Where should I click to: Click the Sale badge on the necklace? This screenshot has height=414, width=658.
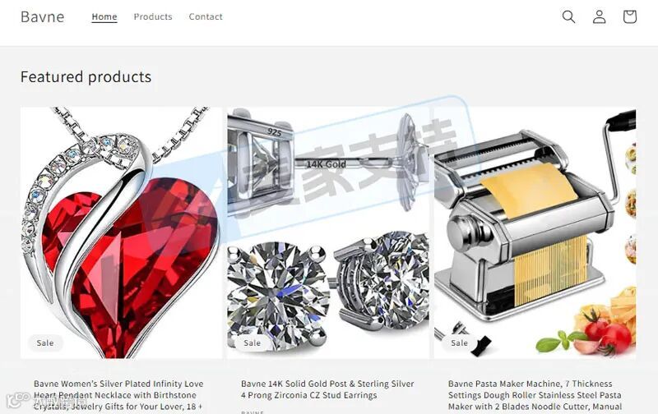pyautogui.click(x=45, y=343)
